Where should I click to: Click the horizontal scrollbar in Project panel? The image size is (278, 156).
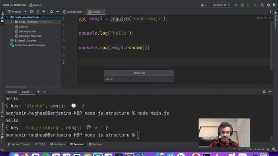coord(16,87)
